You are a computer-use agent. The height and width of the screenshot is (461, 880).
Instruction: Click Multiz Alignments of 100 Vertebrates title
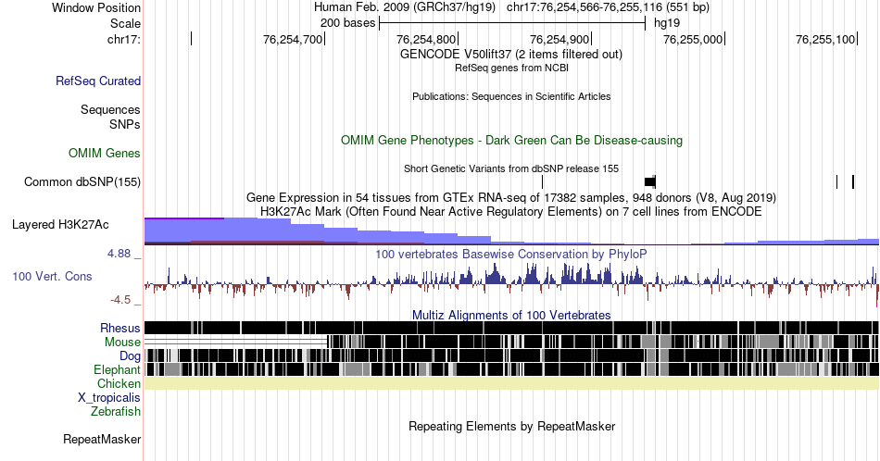click(511, 315)
